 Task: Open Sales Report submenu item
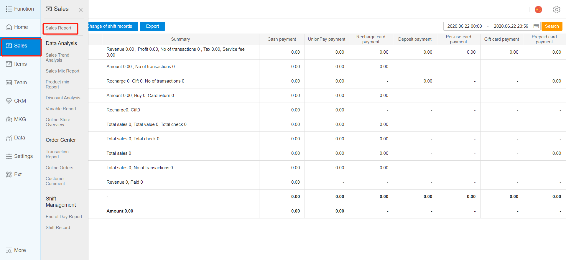point(58,28)
